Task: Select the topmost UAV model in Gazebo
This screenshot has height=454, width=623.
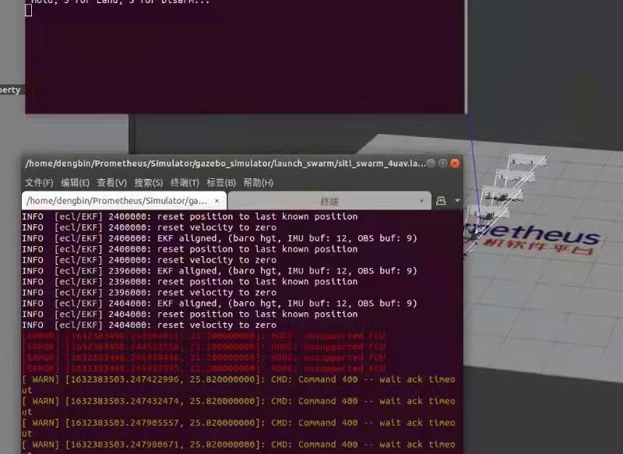Action: (x=526, y=161)
